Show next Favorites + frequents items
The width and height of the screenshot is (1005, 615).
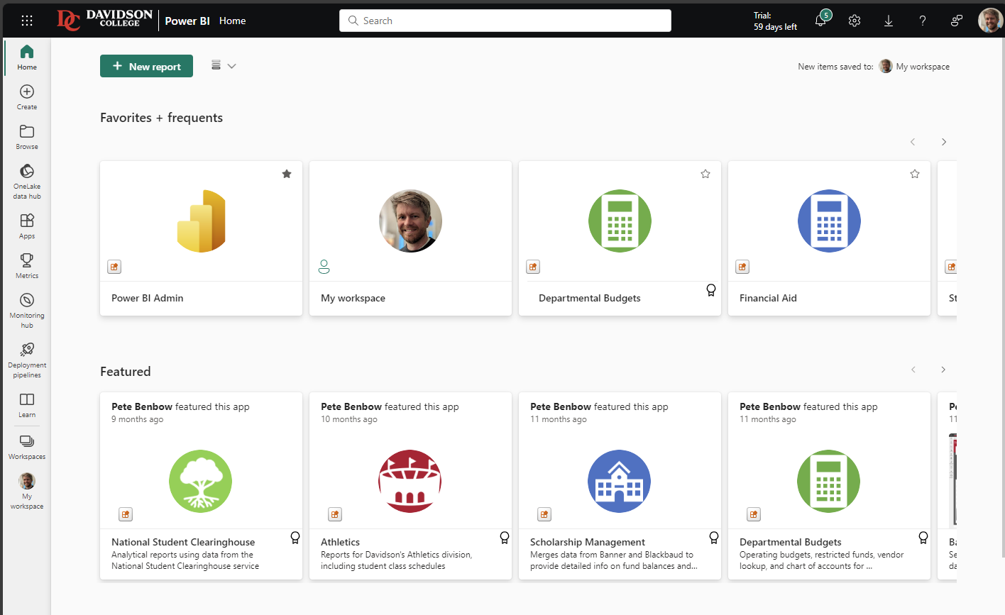tap(944, 142)
